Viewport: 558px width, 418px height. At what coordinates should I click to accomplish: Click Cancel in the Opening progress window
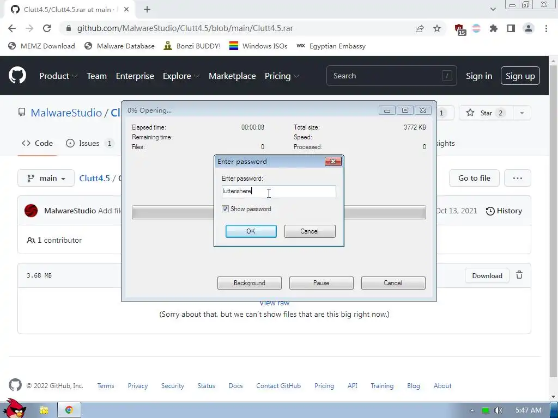[x=393, y=283]
